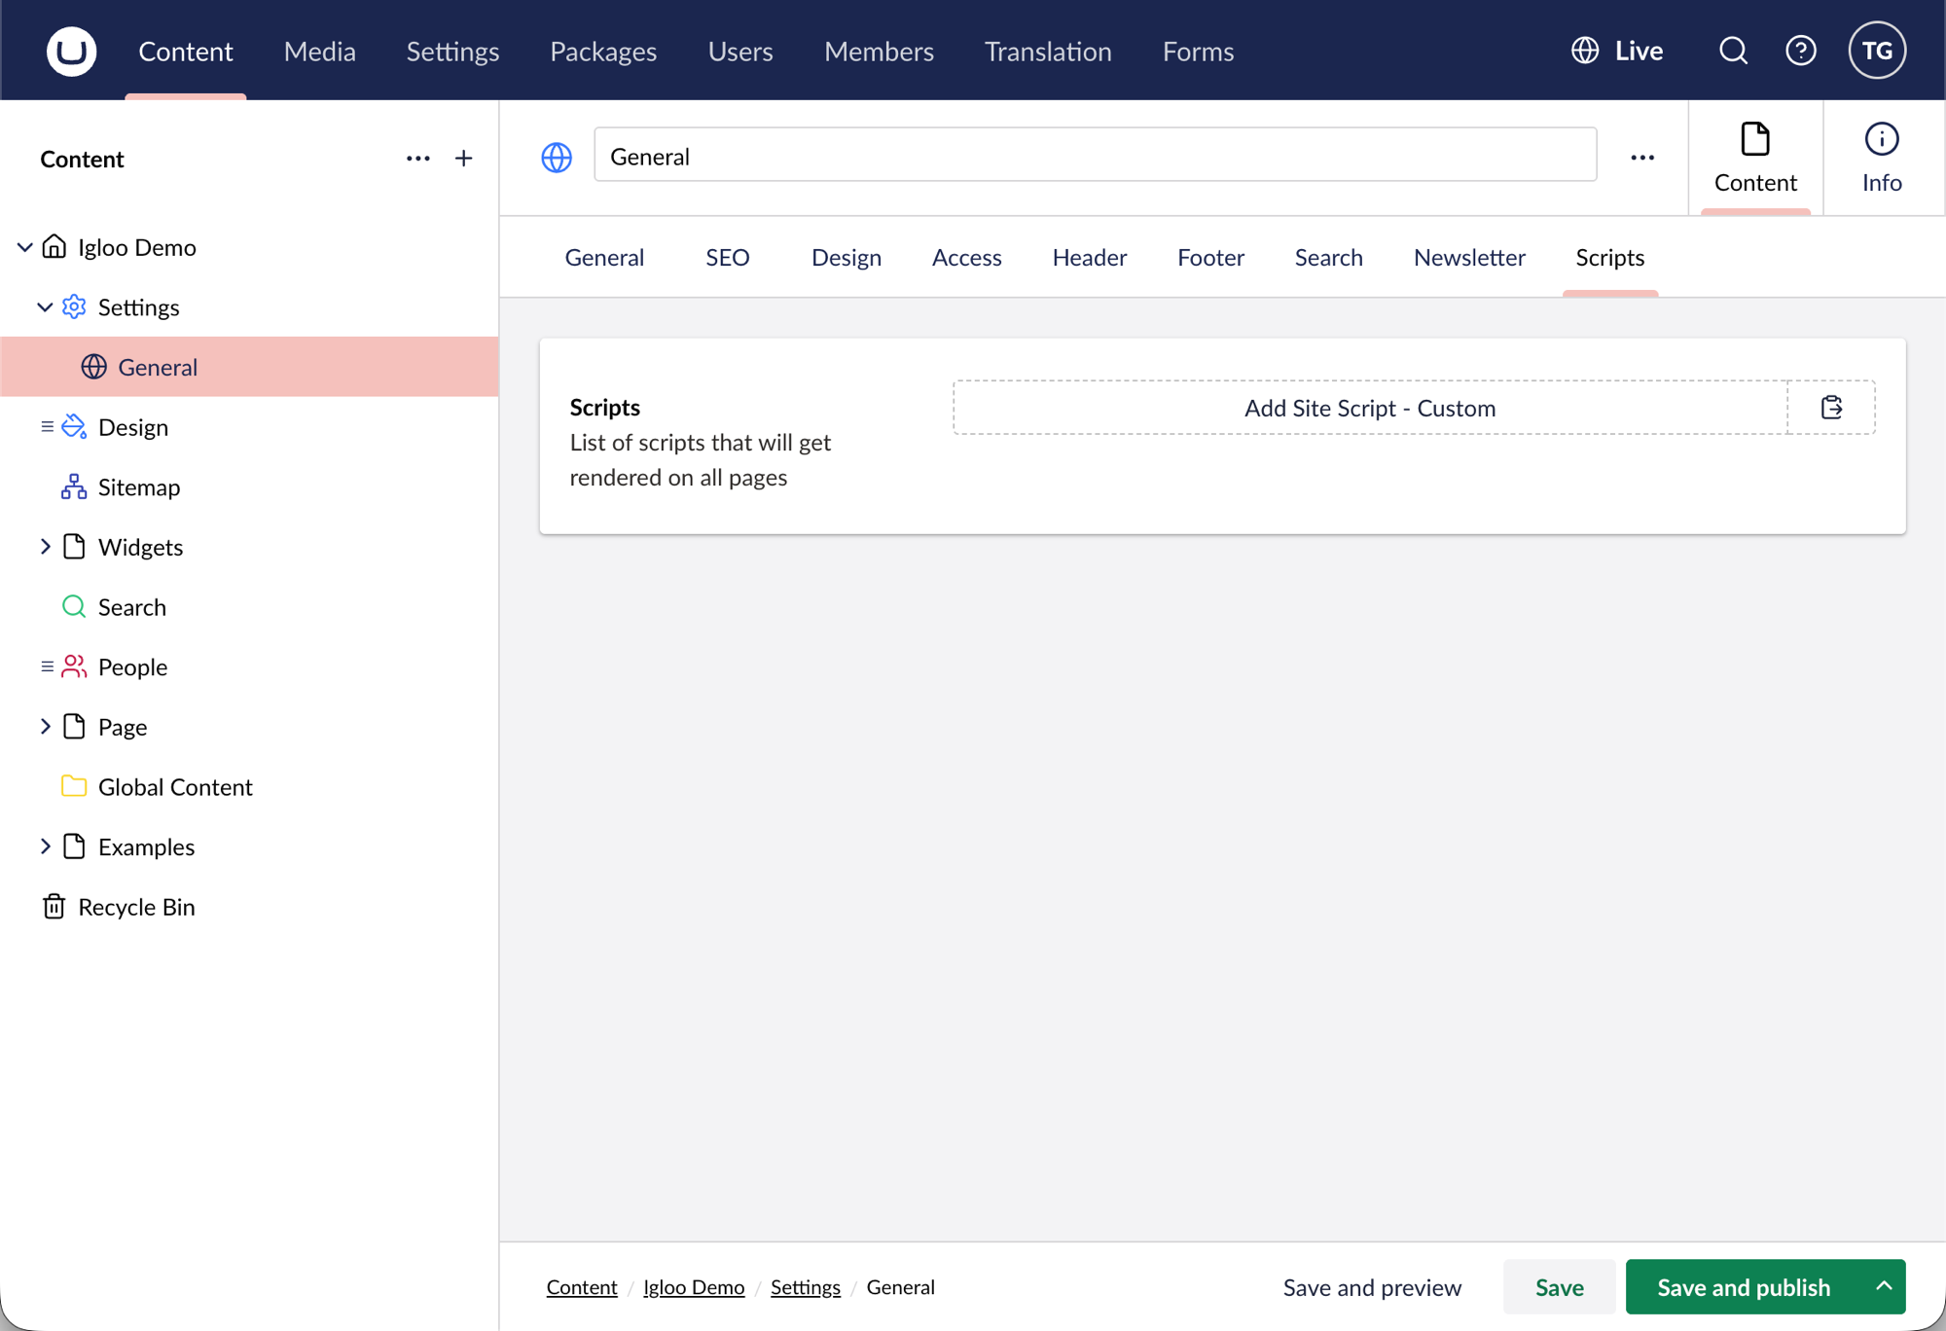Click the plus icon to create content

tap(464, 159)
